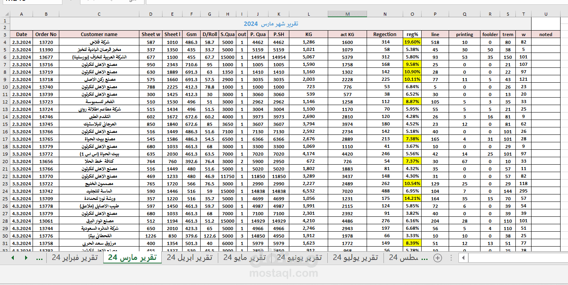The height and width of the screenshot is (285, 568).
Task: Click customer cell القحطاني بيتزا
Action: tap(99, 236)
